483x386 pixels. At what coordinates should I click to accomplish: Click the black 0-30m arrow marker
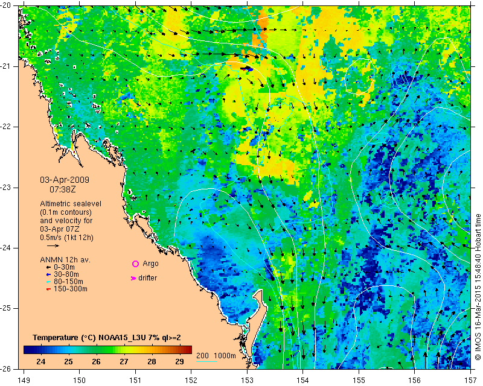48,268
